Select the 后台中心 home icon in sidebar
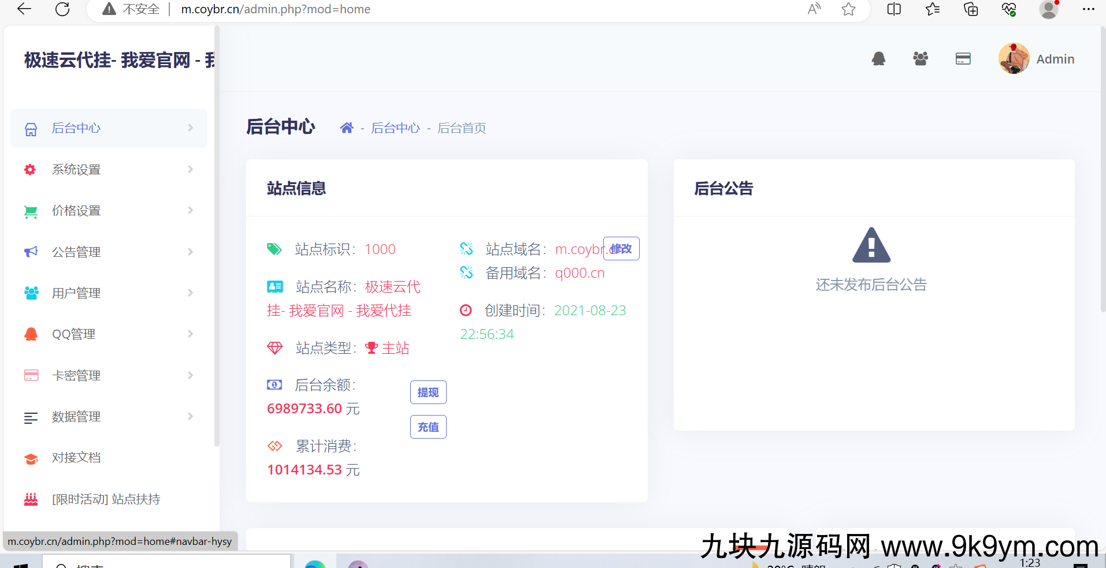Screen dimensions: 1106x568 pyautogui.click(x=31, y=128)
